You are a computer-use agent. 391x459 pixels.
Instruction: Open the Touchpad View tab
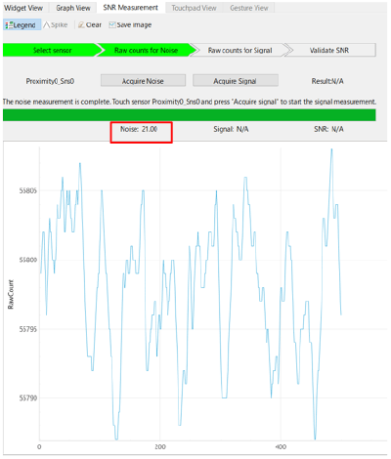194,8
